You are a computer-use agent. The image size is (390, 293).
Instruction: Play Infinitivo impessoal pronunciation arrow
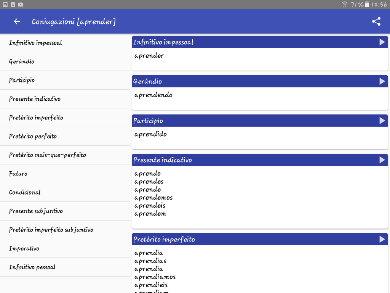[x=382, y=42]
